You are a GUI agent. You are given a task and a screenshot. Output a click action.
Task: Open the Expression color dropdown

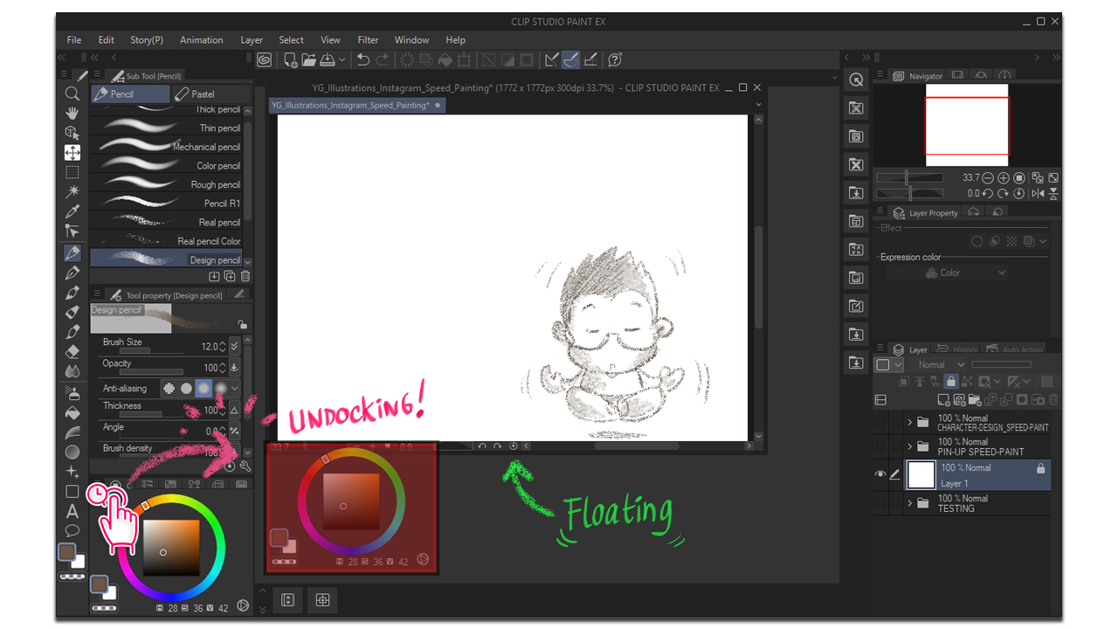947,273
